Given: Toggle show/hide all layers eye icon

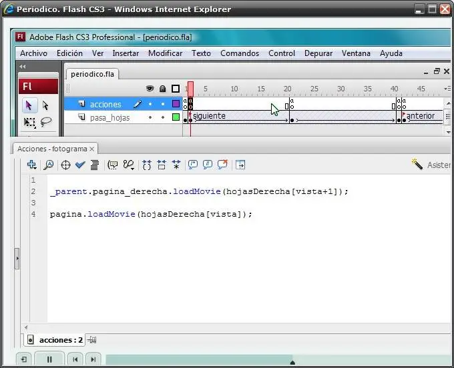Looking at the screenshot, I should [150, 89].
